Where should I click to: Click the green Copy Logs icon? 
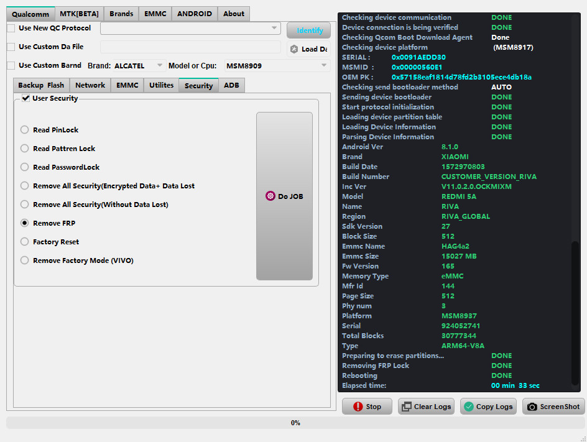pyautogui.click(x=469, y=407)
